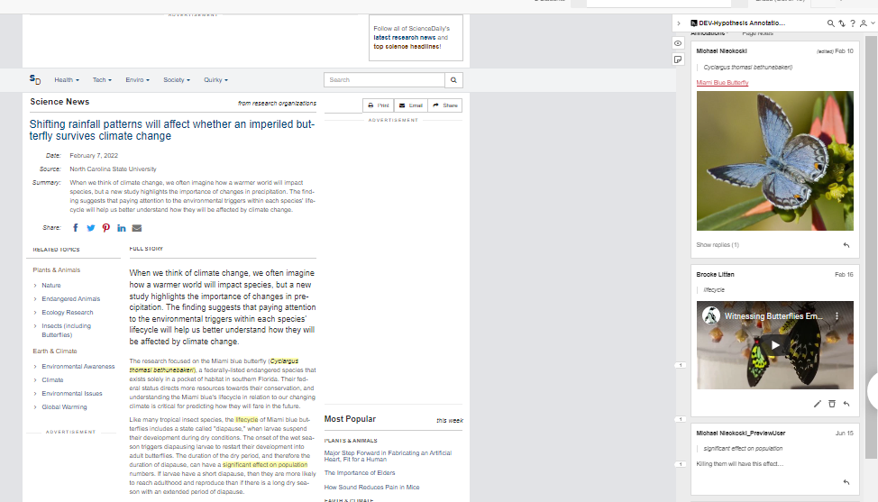878x502 pixels.
Task: Share the article by email envelope icon
Action: pos(137,228)
